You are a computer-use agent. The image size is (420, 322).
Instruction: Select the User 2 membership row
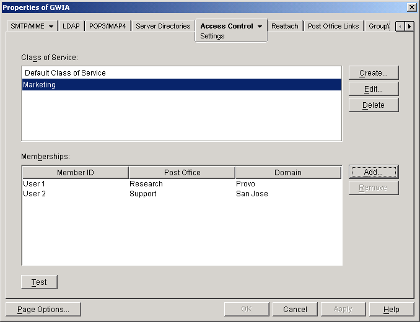182,194
